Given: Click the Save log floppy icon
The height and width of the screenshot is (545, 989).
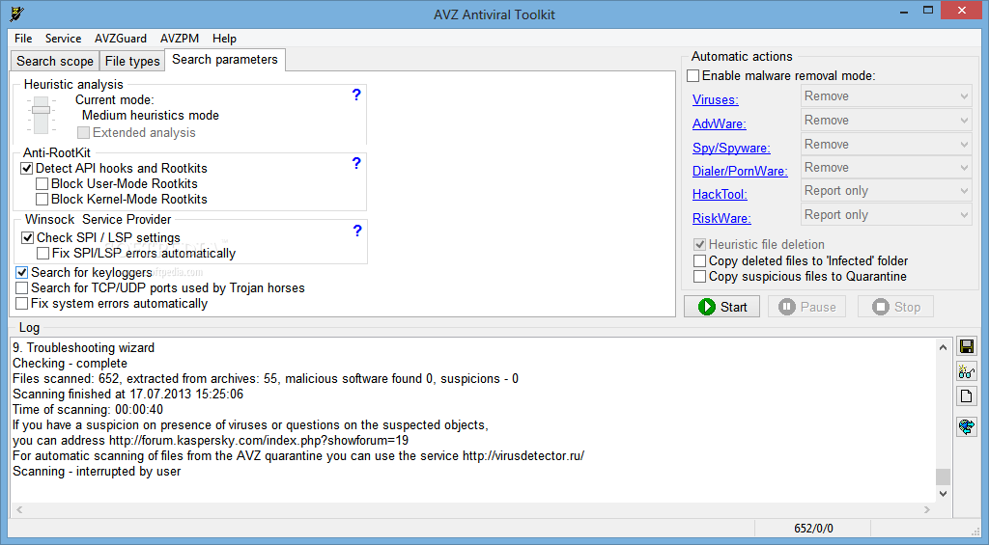Looking at the screenshot, I should tap(966, 346).
